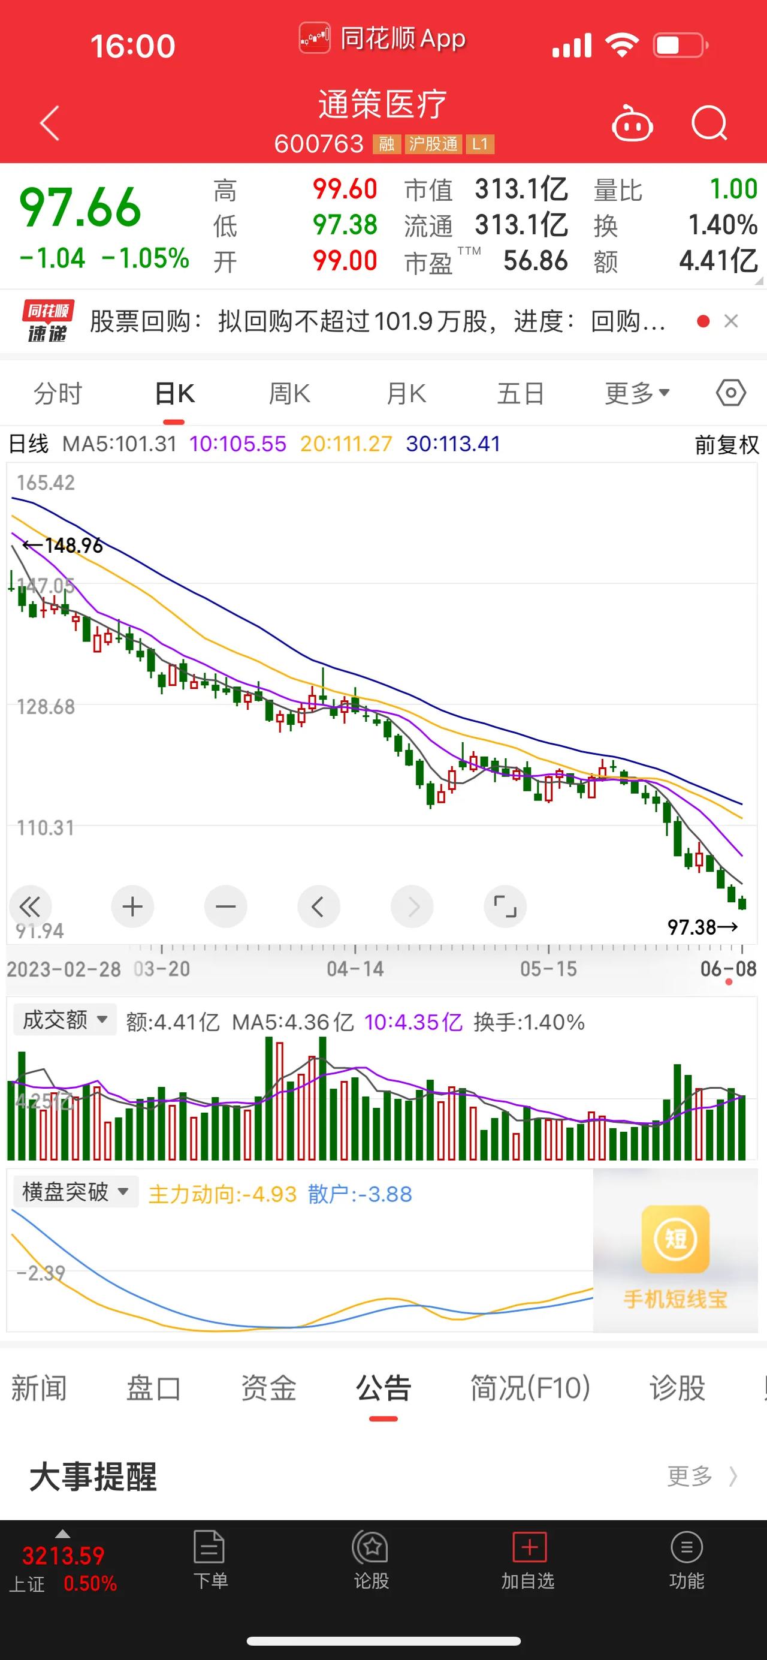767x1660 pixels.
Task: Tap current price 97.66
Action: [80, 207]
